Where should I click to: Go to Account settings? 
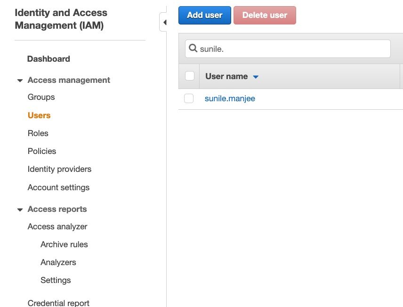(x=58, y=187)
